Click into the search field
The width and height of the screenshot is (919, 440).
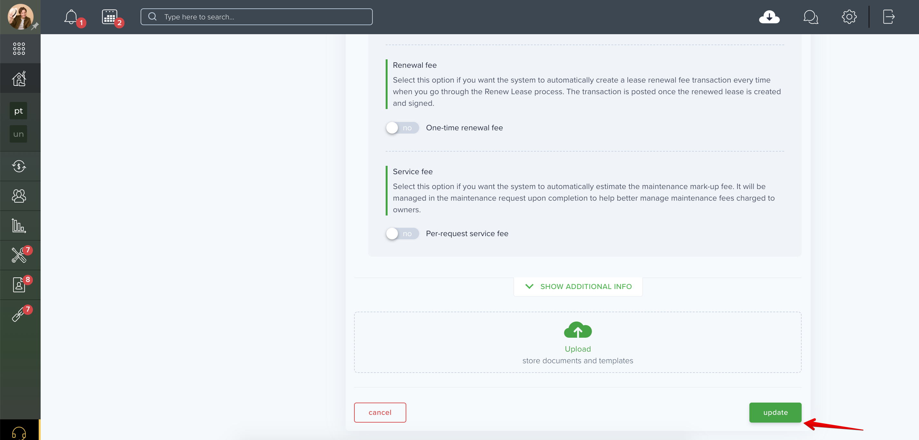[x=256, y=17]
